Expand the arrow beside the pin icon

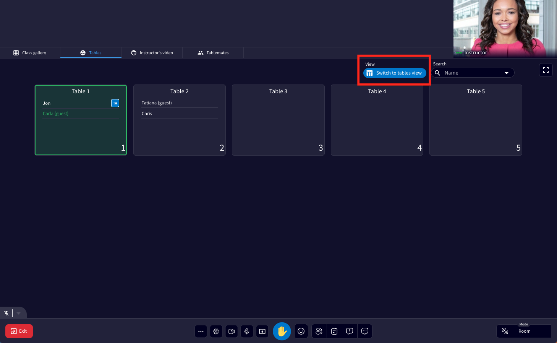pyautogui.click(x=18, y=313)
